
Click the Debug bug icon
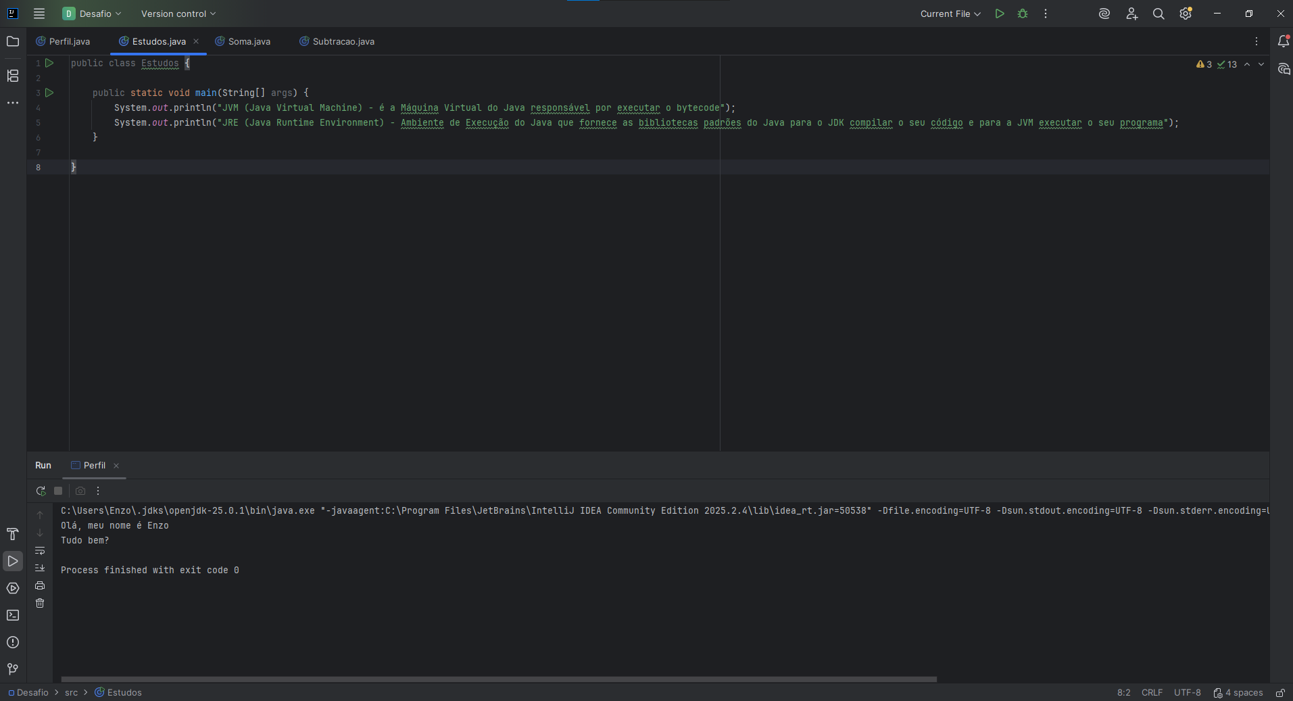pyautogui.click(x=1023, y=14)
